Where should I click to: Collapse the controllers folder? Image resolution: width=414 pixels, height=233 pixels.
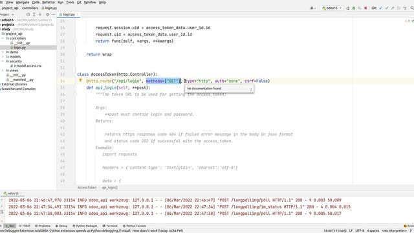pos(3,38)
